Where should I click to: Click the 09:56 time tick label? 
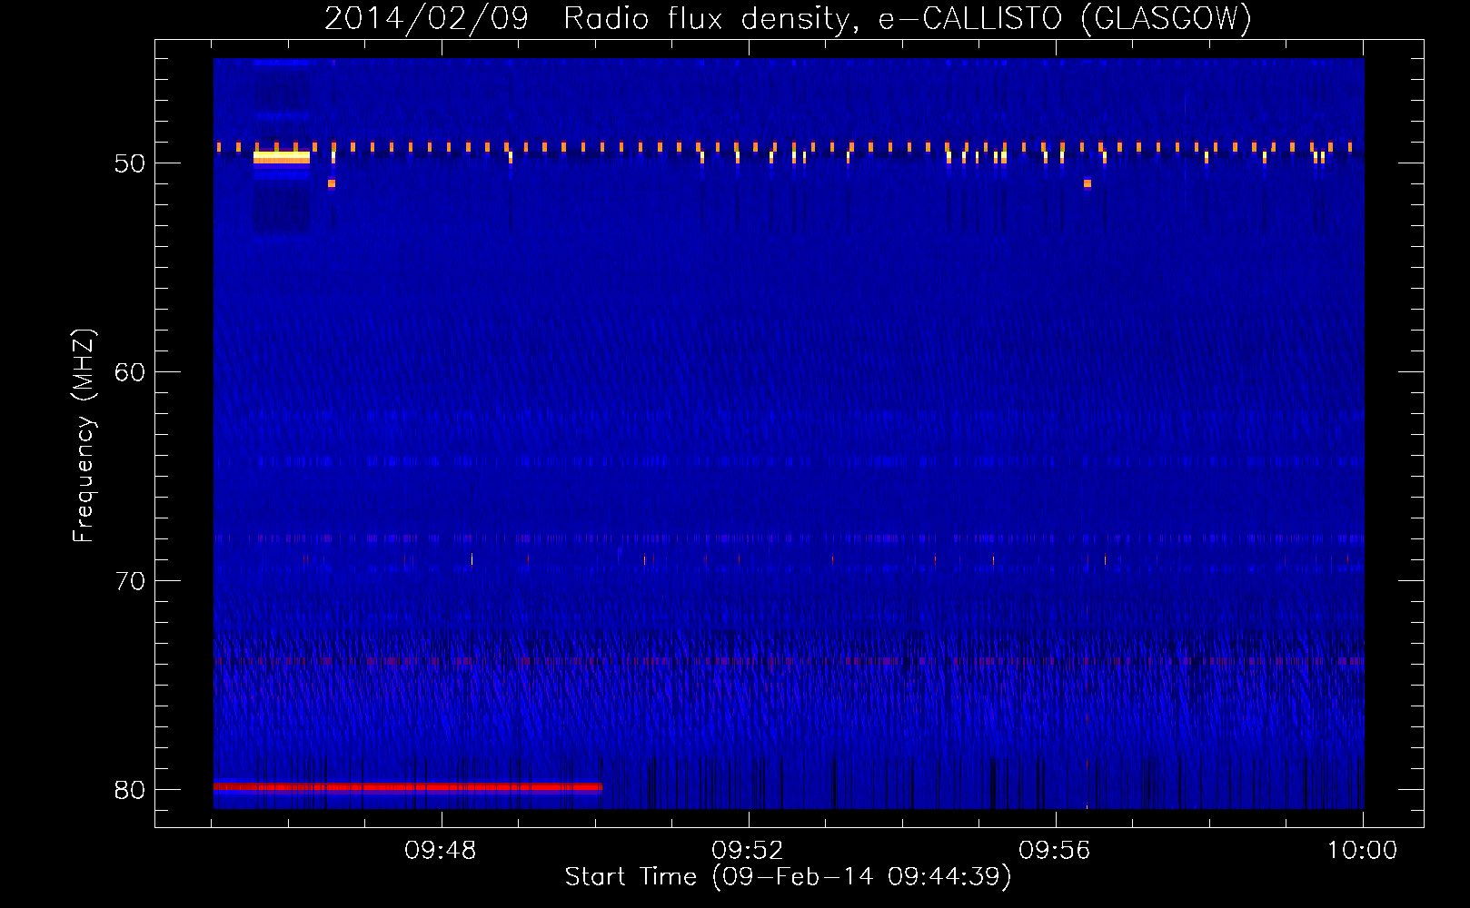coord(1054,851)
